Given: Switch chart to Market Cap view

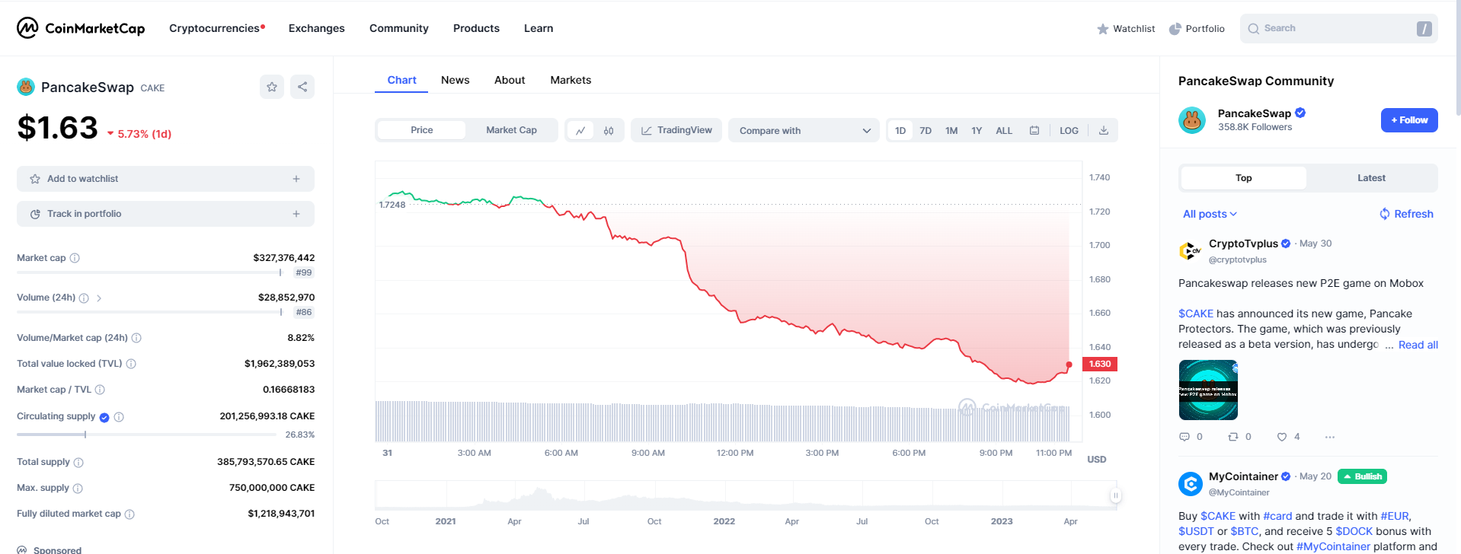Looking at the screenshot, I should click(511, 130).
